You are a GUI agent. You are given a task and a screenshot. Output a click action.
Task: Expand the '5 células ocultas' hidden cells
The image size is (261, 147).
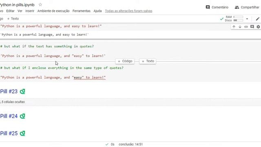[13, 102]
